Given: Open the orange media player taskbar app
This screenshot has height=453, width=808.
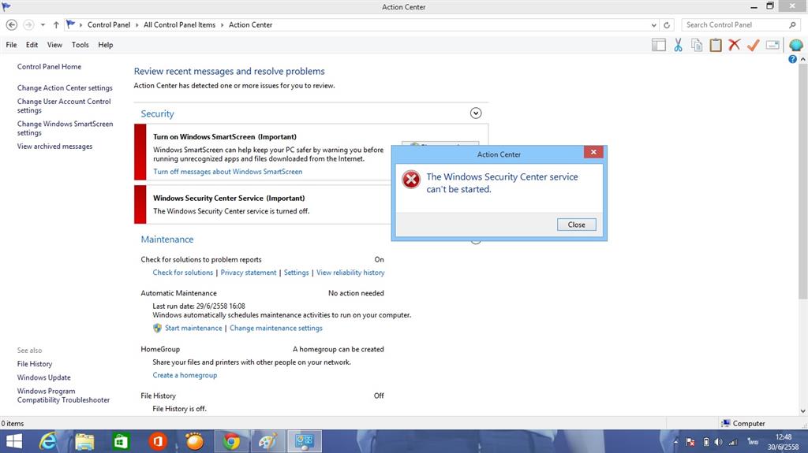Looking at the screenshot, I should [x=194, y=441].
